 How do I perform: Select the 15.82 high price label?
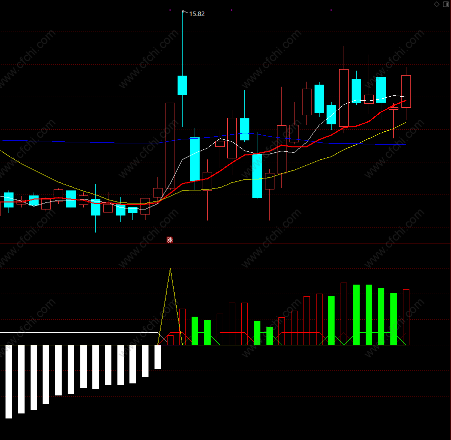click(x=197, y=14)
